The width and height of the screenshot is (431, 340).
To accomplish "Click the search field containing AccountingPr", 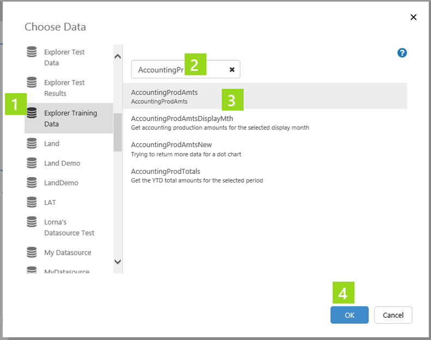I will coord(161,70).
